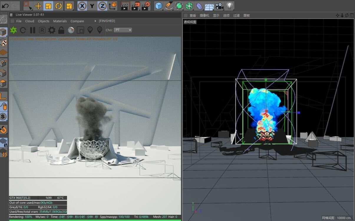Open the Objects menu in Live Viewer

pos(44,21)
